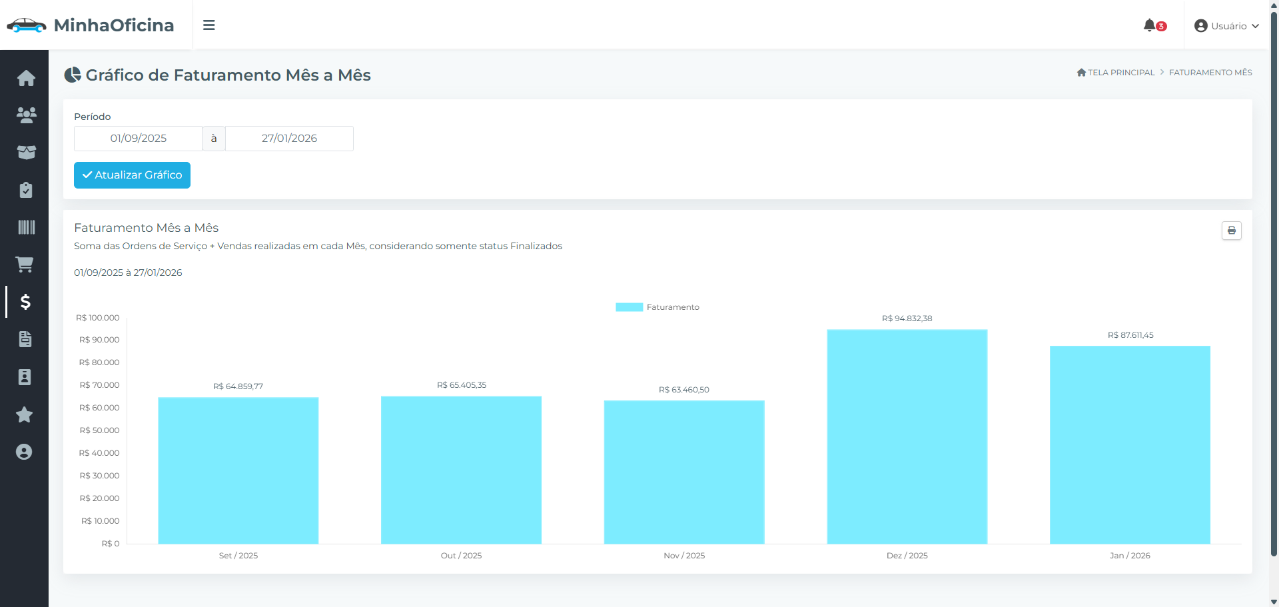Click the notifications bell icon
Viewport: 1279px width, 607px height.
coord(1150,25)
